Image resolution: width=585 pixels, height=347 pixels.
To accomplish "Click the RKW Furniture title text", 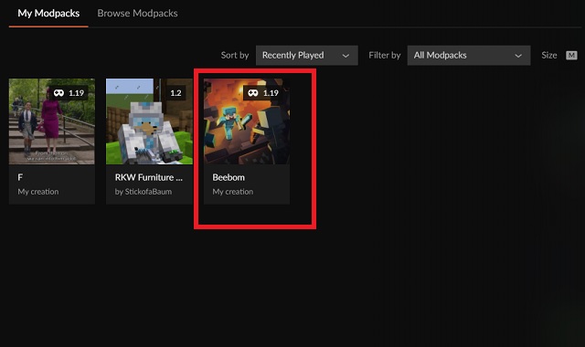I will [148, 177].
